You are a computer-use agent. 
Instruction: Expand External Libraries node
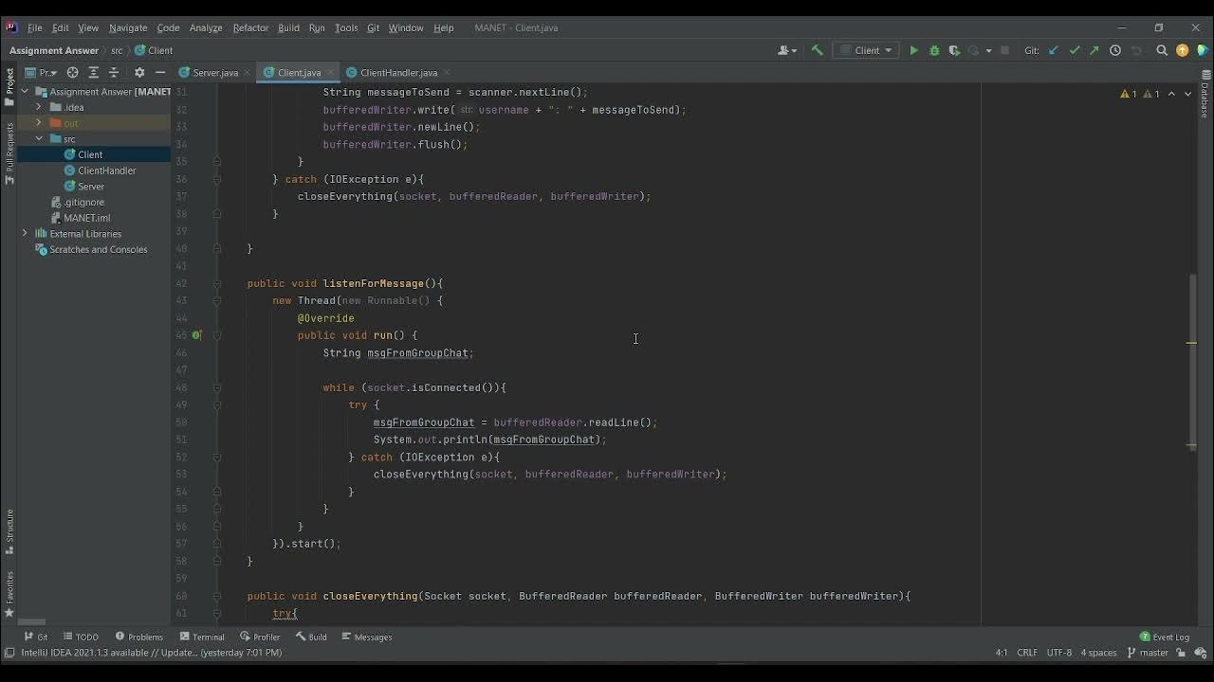pyautogui.click(x=25, y=233)
